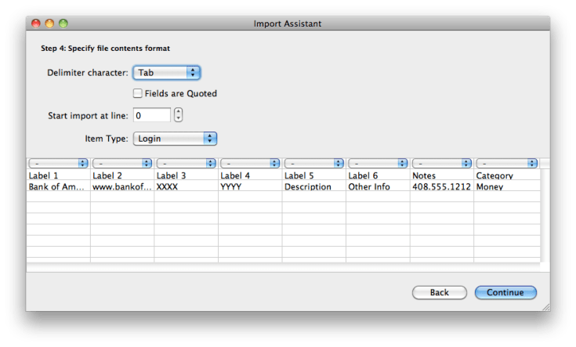
Task: Decrease the start import line stepper
Action: click(179, 119)
